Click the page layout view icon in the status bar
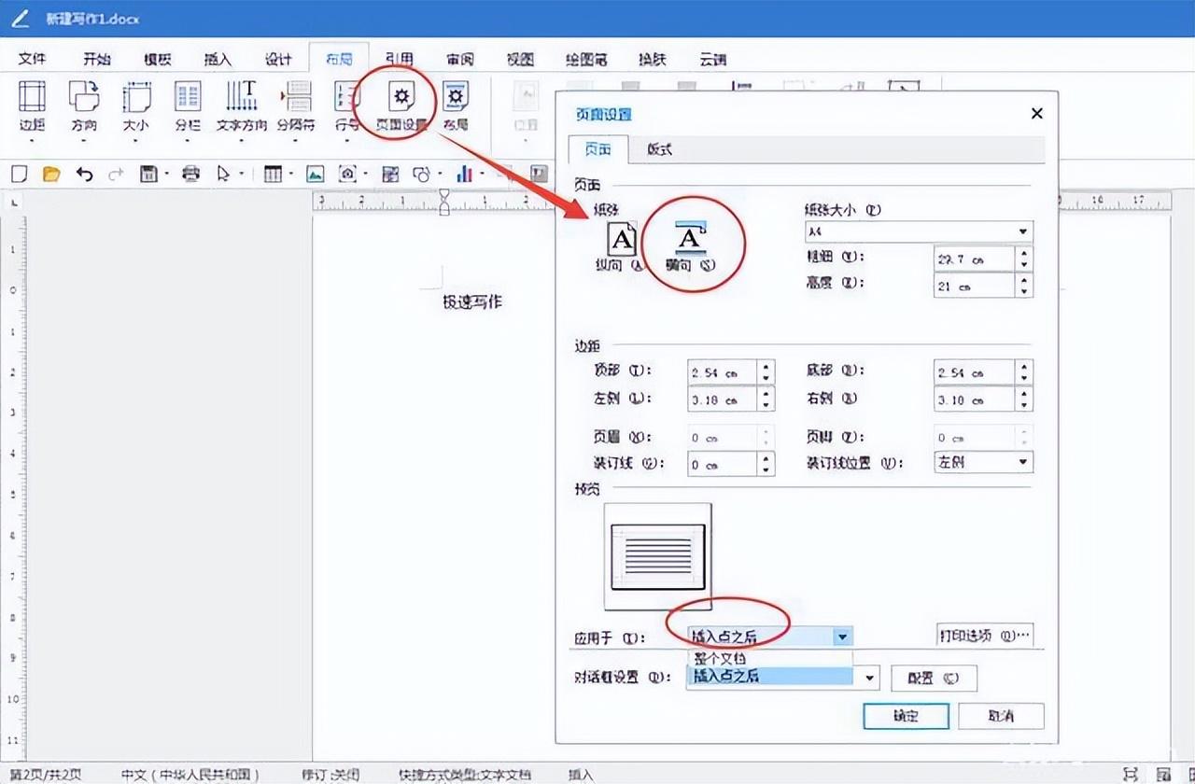Viewport: 1195px width, 784px height. tap(1162, 774)
